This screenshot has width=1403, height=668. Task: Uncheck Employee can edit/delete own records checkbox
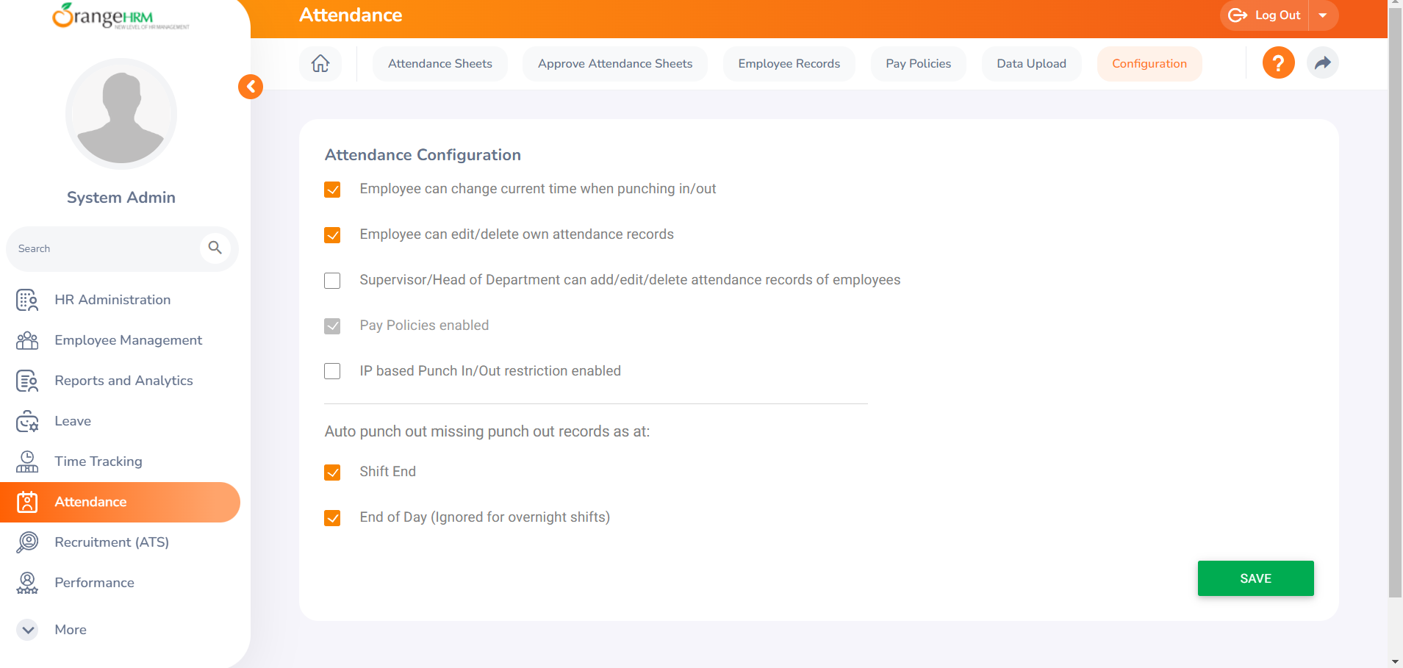coord(332,235)
